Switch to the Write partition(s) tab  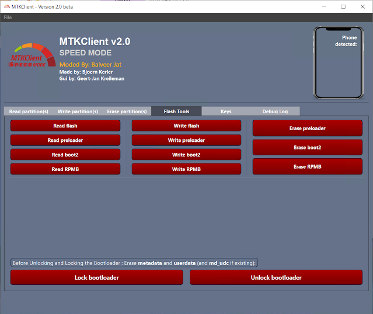(x=78, y=111)
